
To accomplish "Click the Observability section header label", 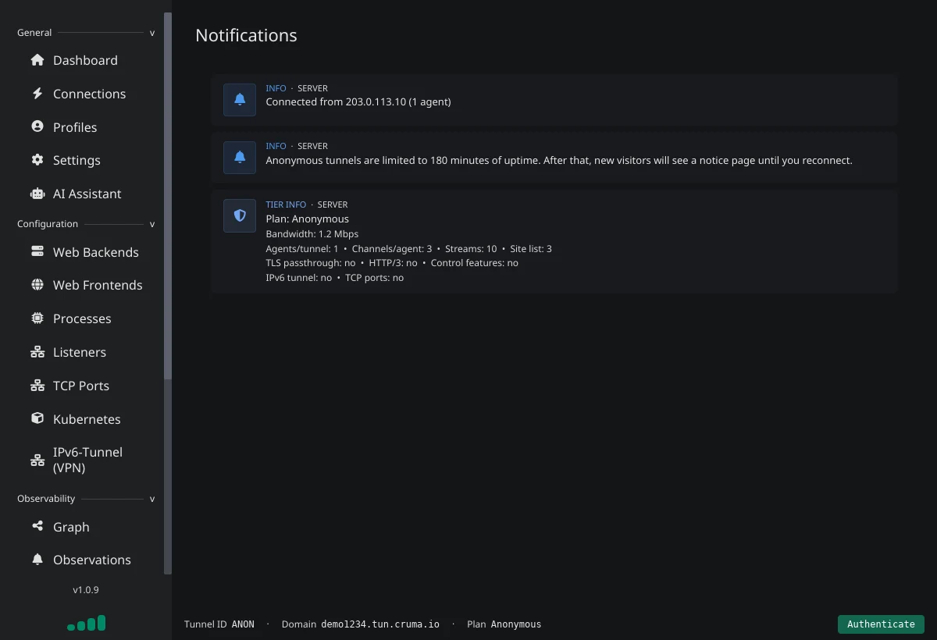I will coord(46,499).
